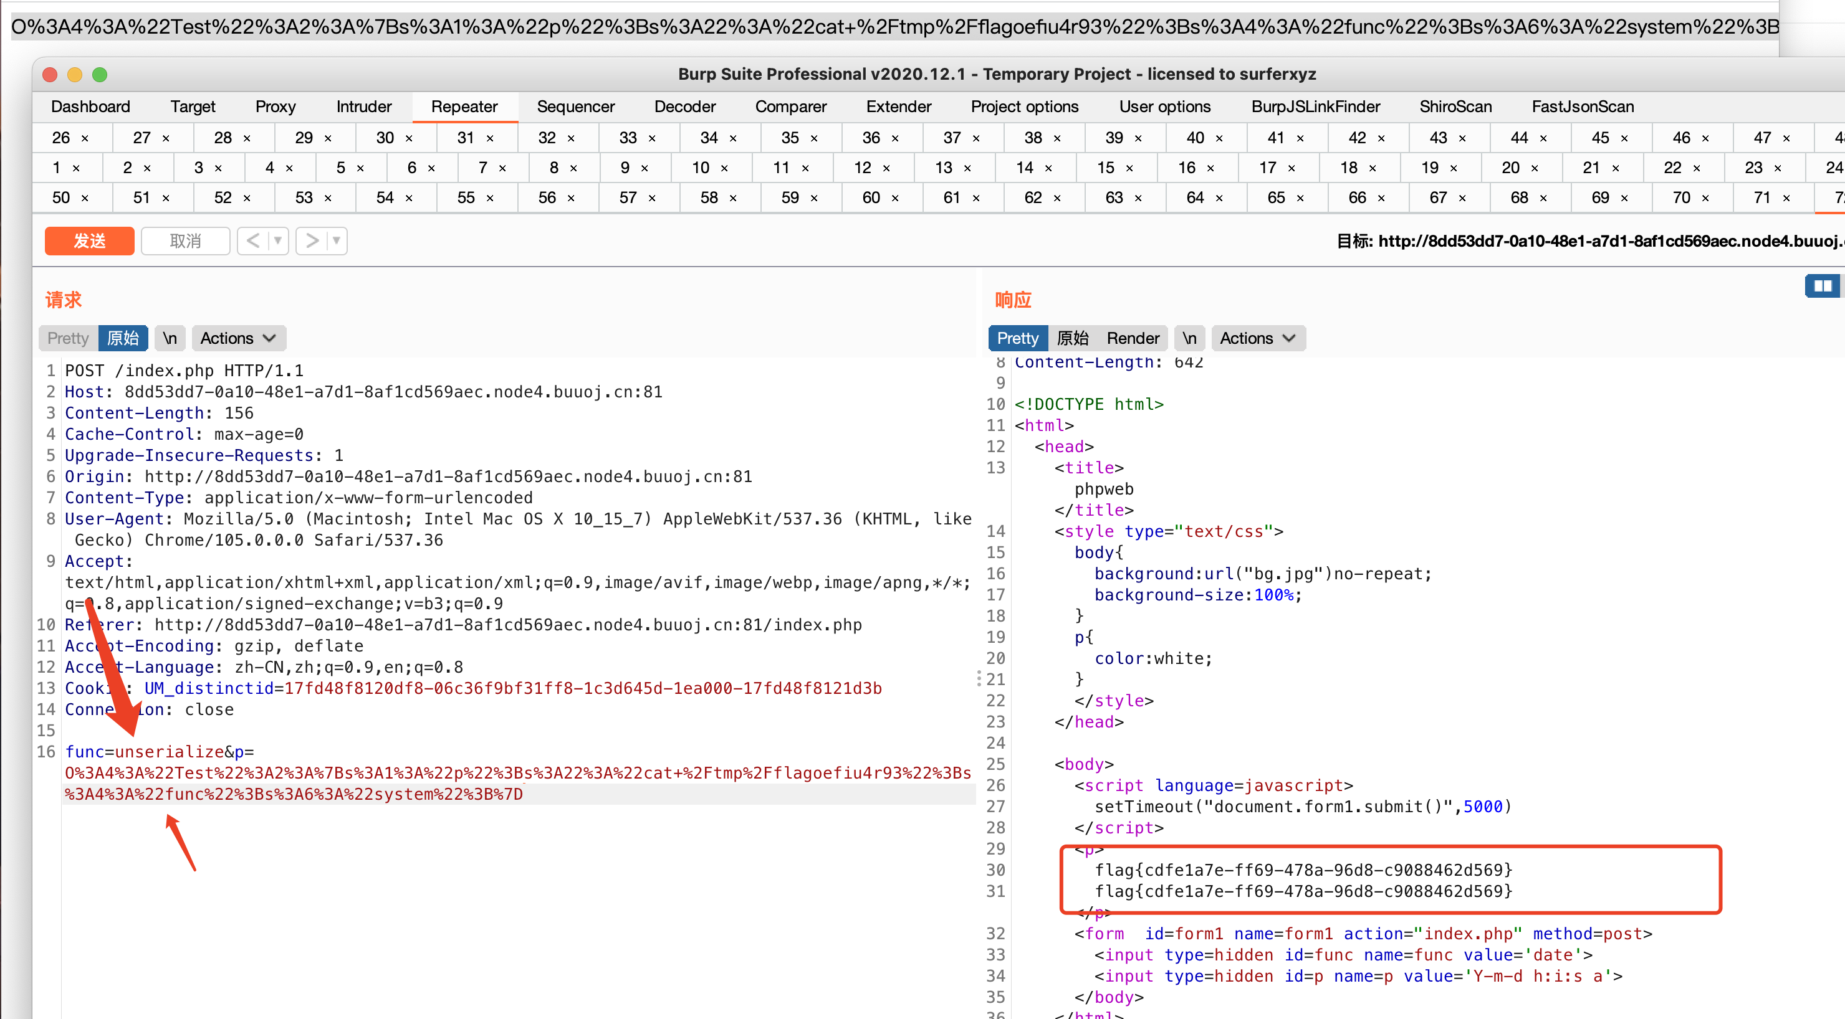Click the pane divider drag handle
Image resolution: width=1845 pixels, height=1019 pixels.
979,678
